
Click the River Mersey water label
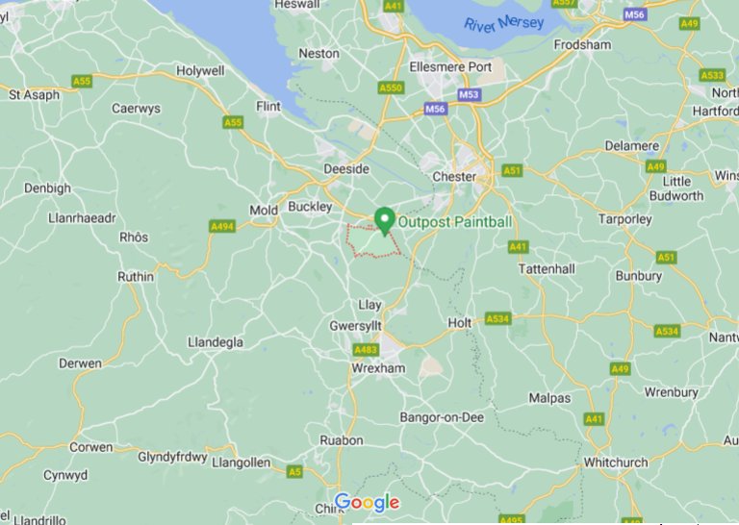pos(504,24)
